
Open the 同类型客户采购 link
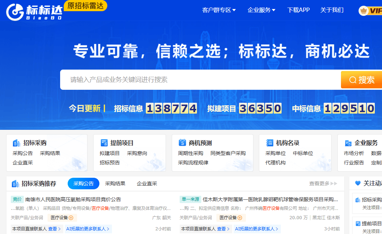(x=228, y=153)
